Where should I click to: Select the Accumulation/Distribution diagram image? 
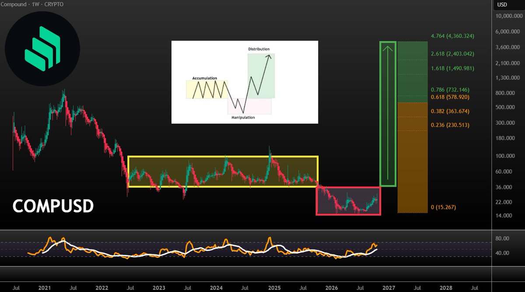click(x=245, y=82)
